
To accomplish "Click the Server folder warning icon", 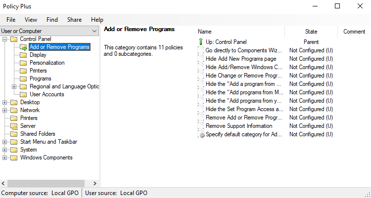I will [x=14, y=126].
